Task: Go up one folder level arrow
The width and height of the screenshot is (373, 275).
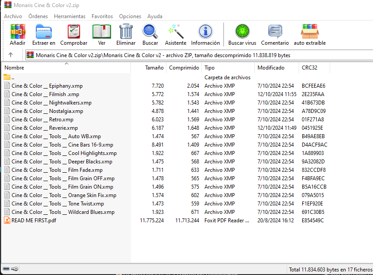Action: click(x=11, y=55)
